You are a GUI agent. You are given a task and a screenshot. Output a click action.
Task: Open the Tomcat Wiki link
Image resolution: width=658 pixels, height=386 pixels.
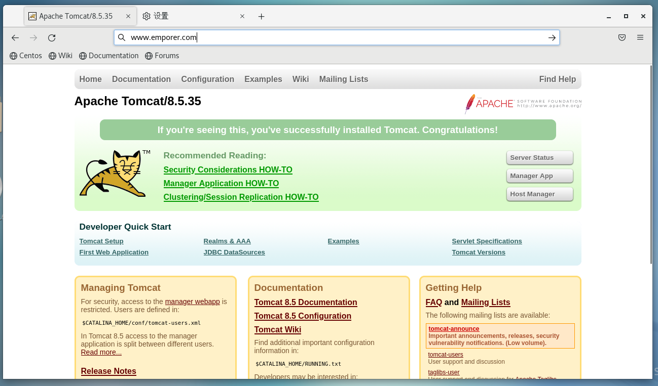(278, 330)
